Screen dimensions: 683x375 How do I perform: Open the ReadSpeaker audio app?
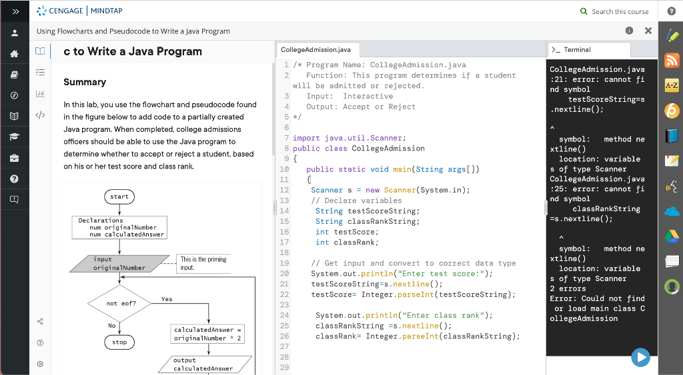(x=672, y=187)
